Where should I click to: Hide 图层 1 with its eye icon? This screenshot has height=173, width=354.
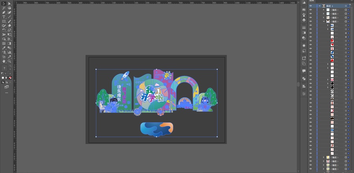point(311,6)
